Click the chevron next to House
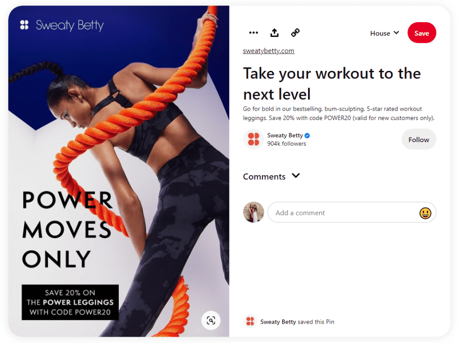The image size is (462, 343). point(397,32)
